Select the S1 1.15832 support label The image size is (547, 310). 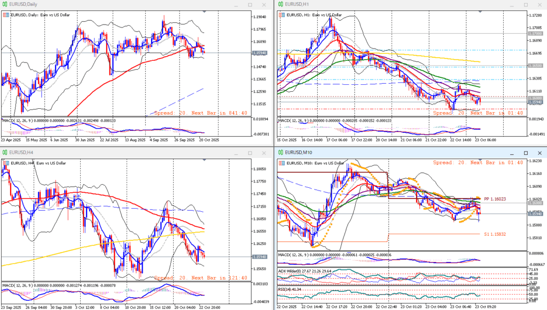pos(496,234)
